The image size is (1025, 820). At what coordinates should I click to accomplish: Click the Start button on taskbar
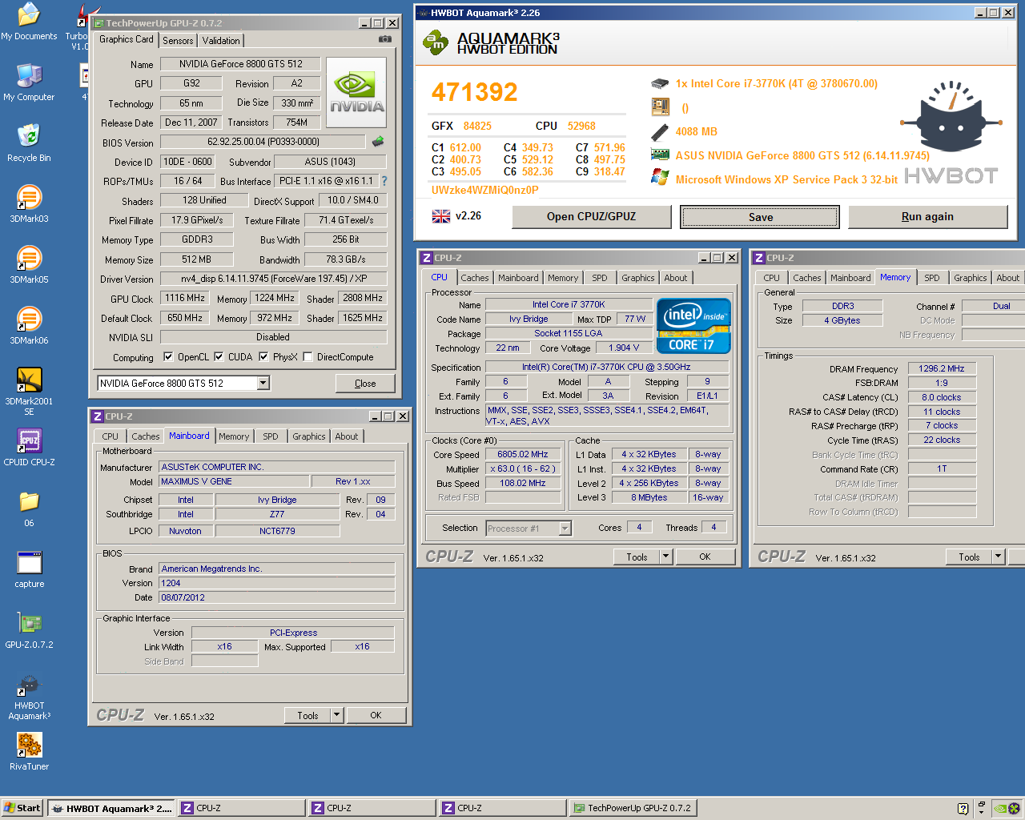pyautogui.click(x=22, y=808)
